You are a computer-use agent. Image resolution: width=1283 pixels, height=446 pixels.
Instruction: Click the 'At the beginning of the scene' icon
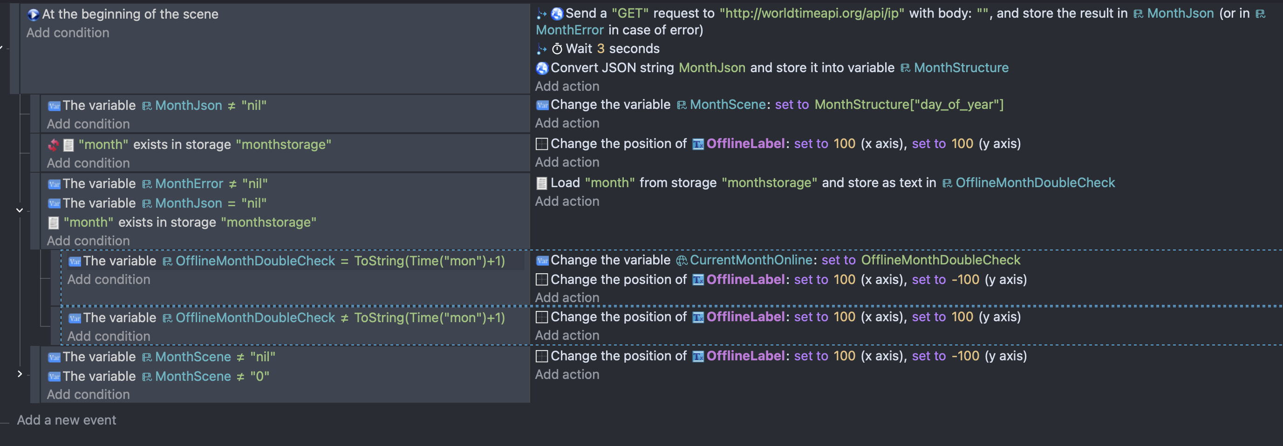coord(33,14)
